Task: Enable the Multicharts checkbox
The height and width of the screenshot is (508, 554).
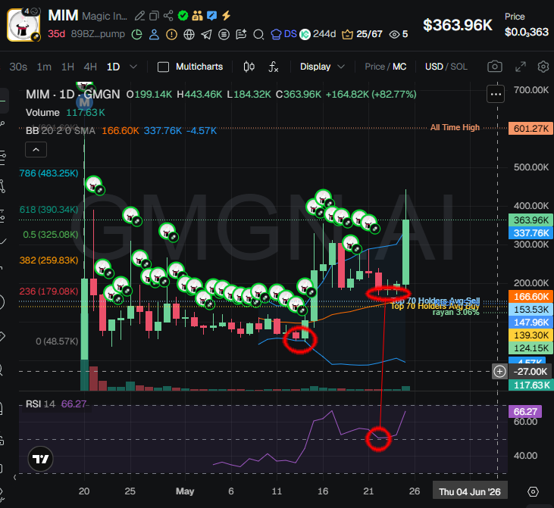Action: [x=163, y=67]
